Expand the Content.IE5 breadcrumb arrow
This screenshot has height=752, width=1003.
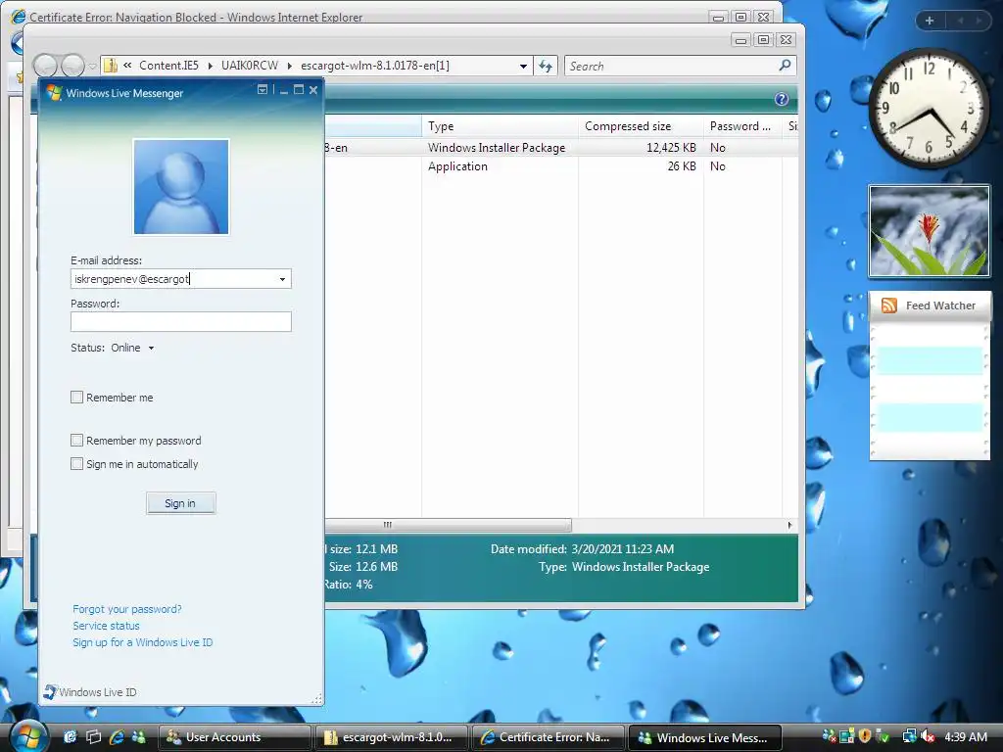pyautogui.click(x=210, y=66)
